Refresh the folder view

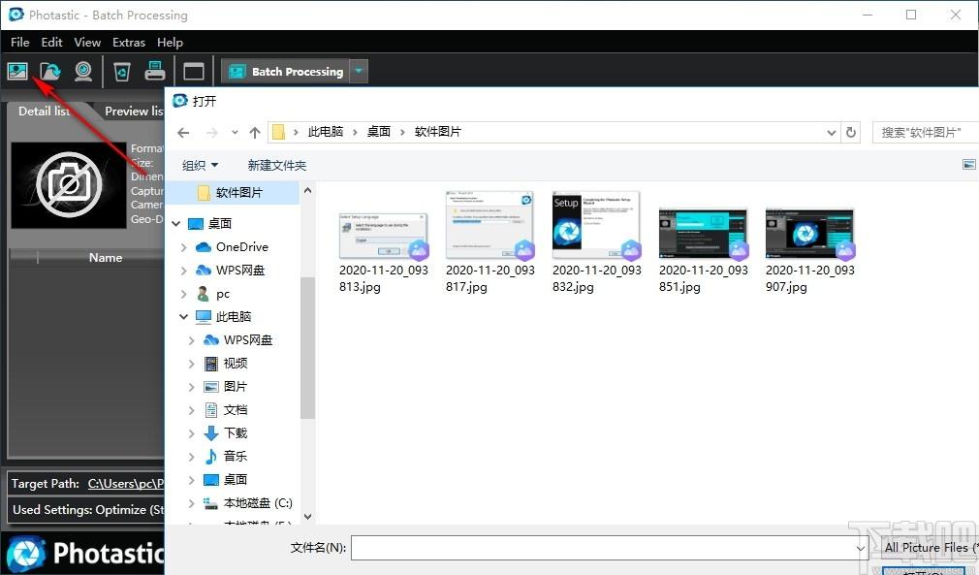(x=850, y=132)
